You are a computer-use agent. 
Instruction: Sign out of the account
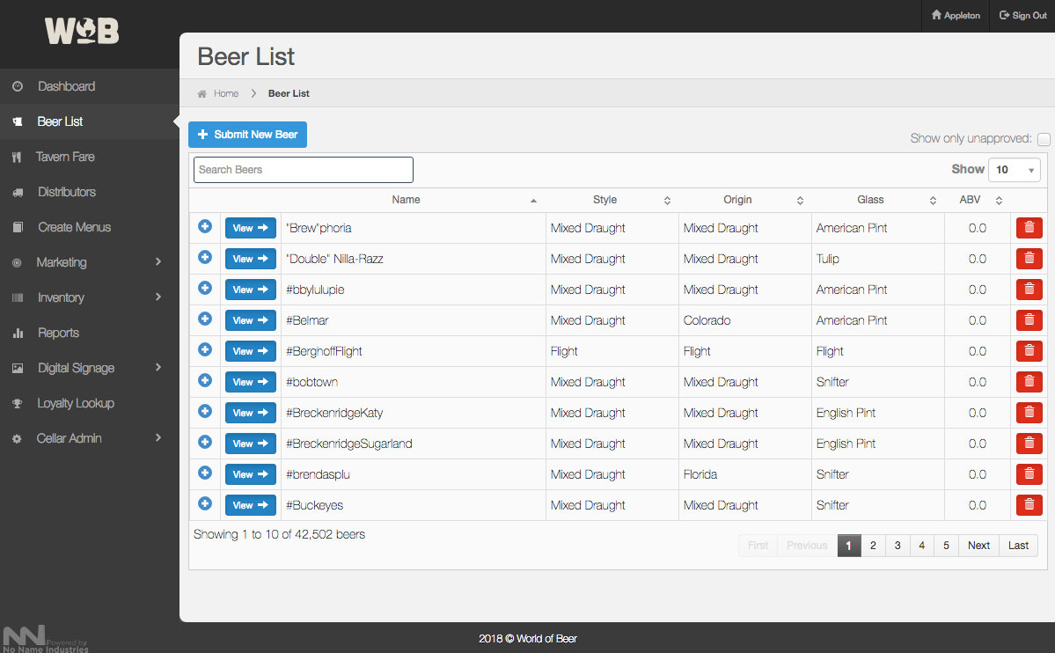pyautogui.click(x=1022, y=16)
